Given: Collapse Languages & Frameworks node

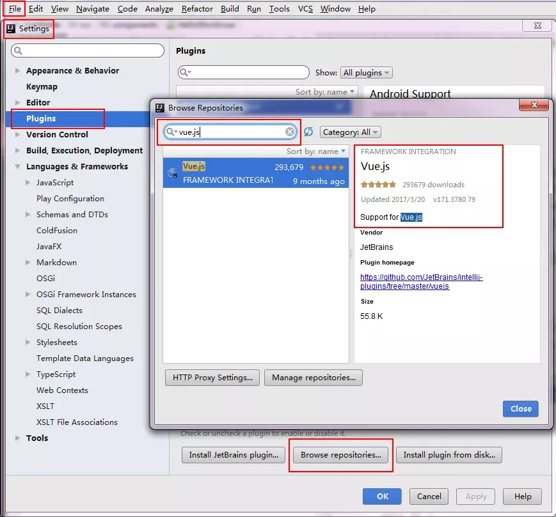Looking at the screenshot, I should click(17, 166).
